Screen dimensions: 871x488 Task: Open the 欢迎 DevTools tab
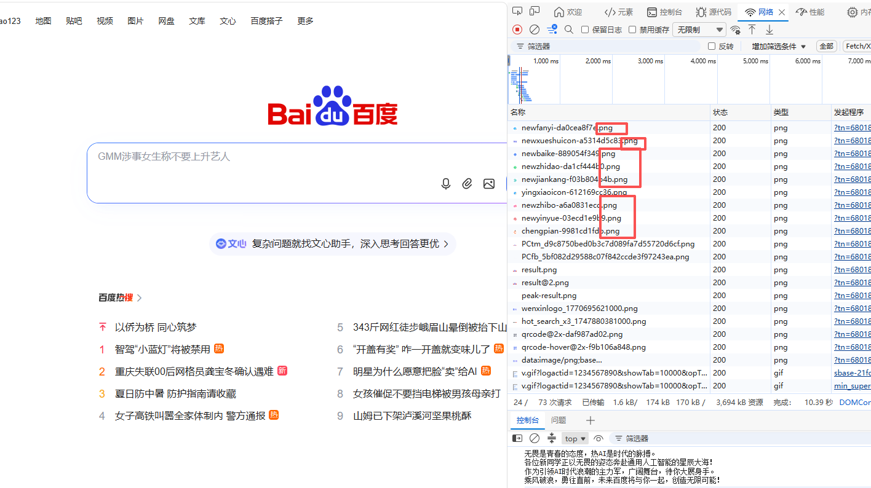pos(568,12)
